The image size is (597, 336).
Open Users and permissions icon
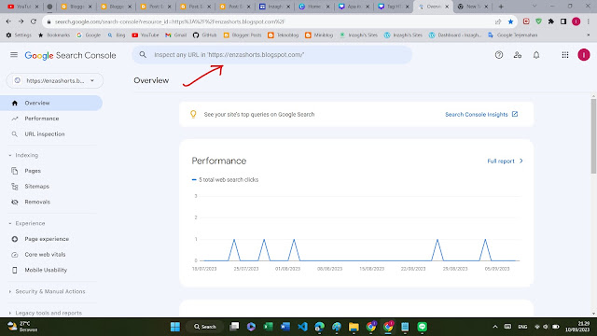coord(518,55)
